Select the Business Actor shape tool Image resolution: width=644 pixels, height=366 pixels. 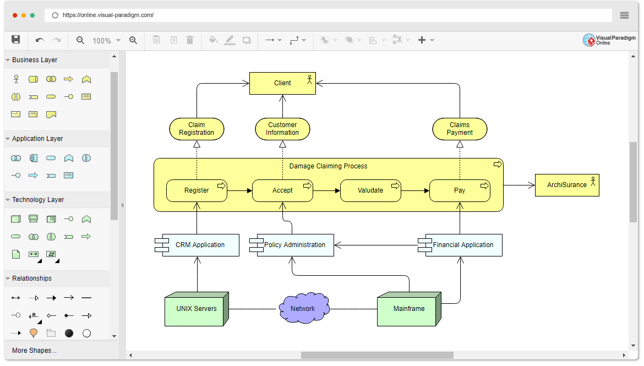15,79
